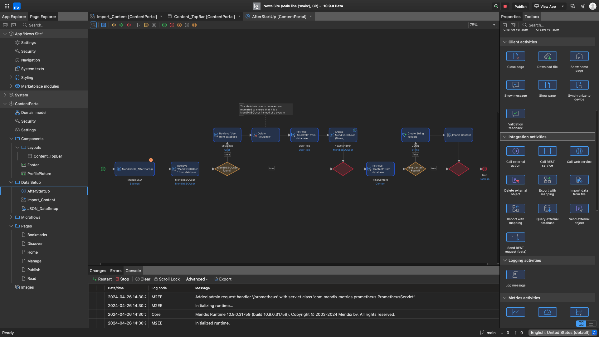The image size is (599, 337).
Task: Click the toolbox vertical scrollbar
Action: click(x=597, y=160)
